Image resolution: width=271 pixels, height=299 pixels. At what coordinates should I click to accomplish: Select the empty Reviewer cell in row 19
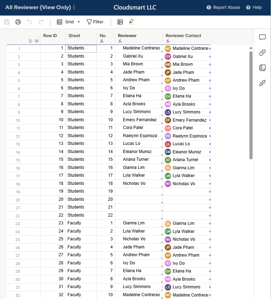[x=139, y=192]
